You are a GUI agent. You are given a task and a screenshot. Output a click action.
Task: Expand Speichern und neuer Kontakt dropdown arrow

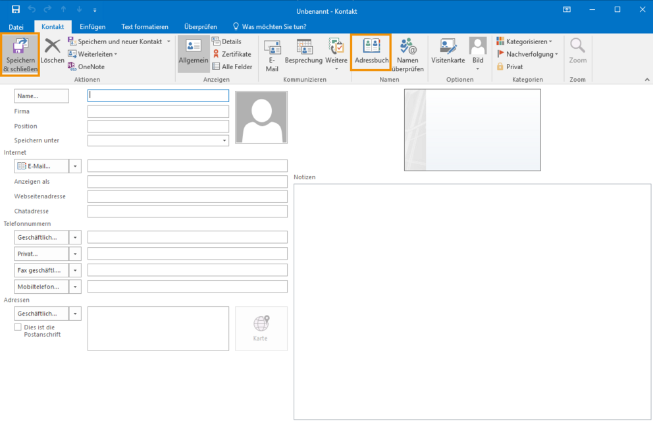pyautogui.click(x=169, y=42)
